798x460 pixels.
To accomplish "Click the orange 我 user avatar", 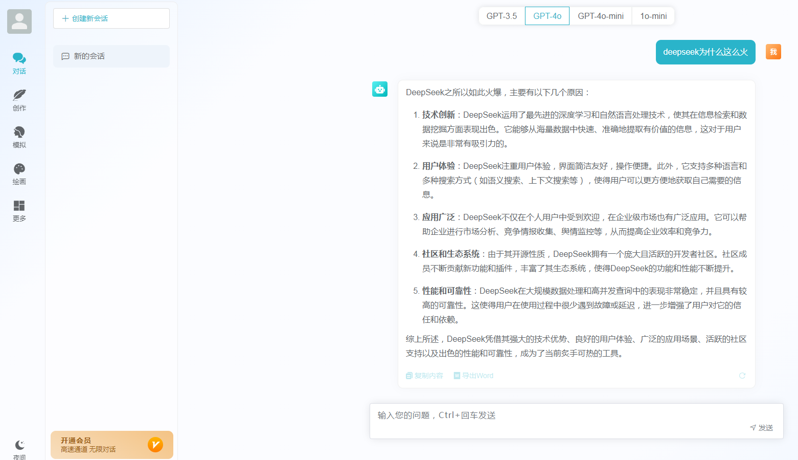I will (x=773, y=52).
